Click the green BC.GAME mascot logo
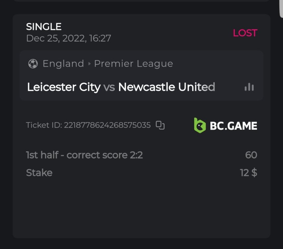The width and height of the screenshot is (283, 249). [199, 125]
